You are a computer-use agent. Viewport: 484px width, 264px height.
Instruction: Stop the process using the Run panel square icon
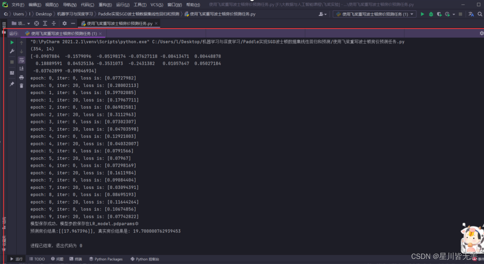12,62
